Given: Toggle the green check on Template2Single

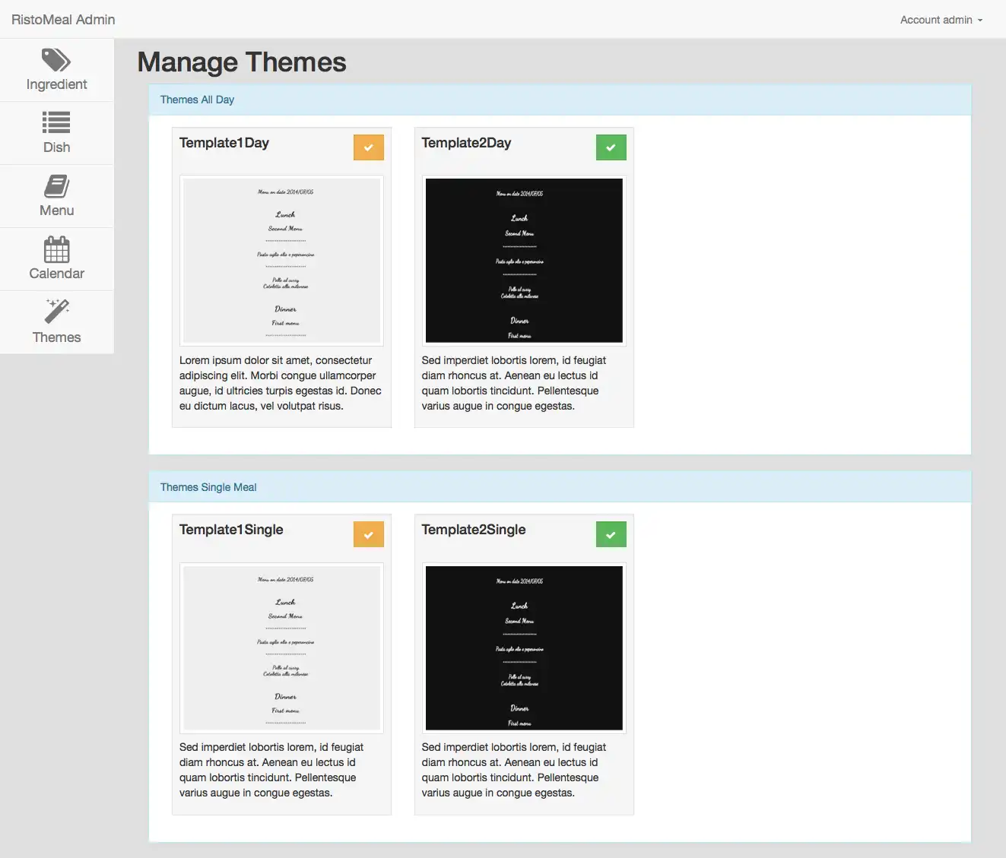Looking at the screenshot, I should click(x=611, y=535).
